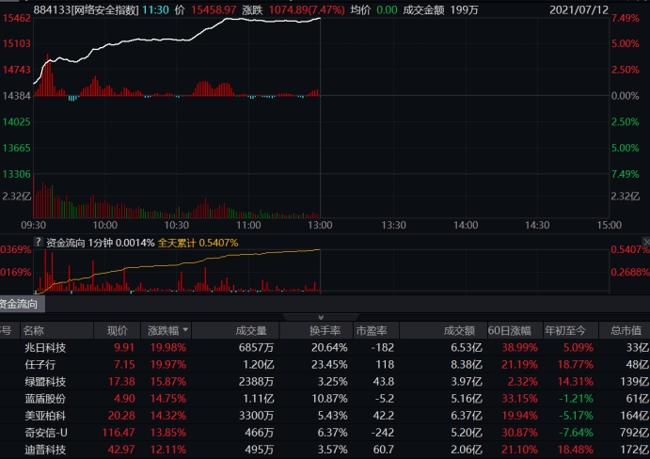Sort by 总市值 column header
Screen dimensions: 650x459
pos(626,330)
